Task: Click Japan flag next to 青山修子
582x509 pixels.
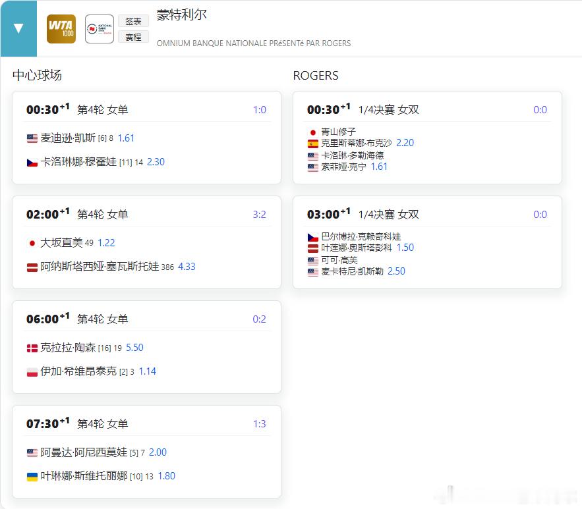Action: (313, 132)
